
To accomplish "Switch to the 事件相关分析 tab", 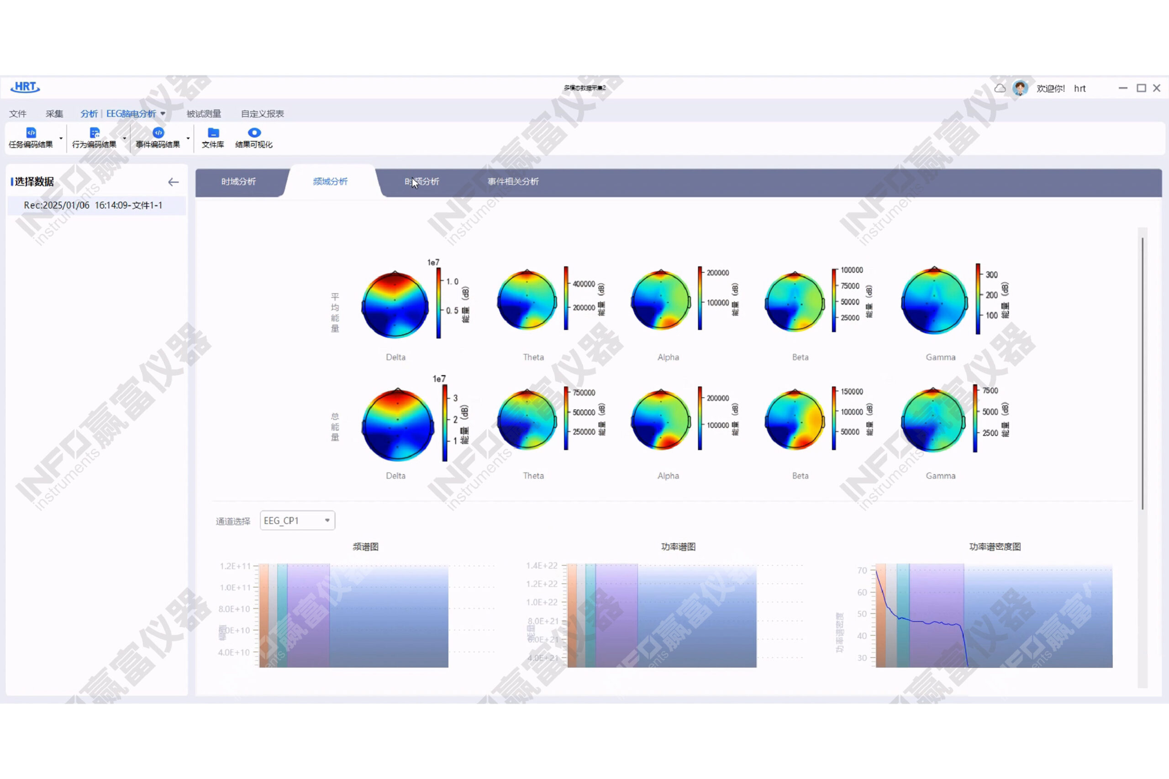I will 513,182.
